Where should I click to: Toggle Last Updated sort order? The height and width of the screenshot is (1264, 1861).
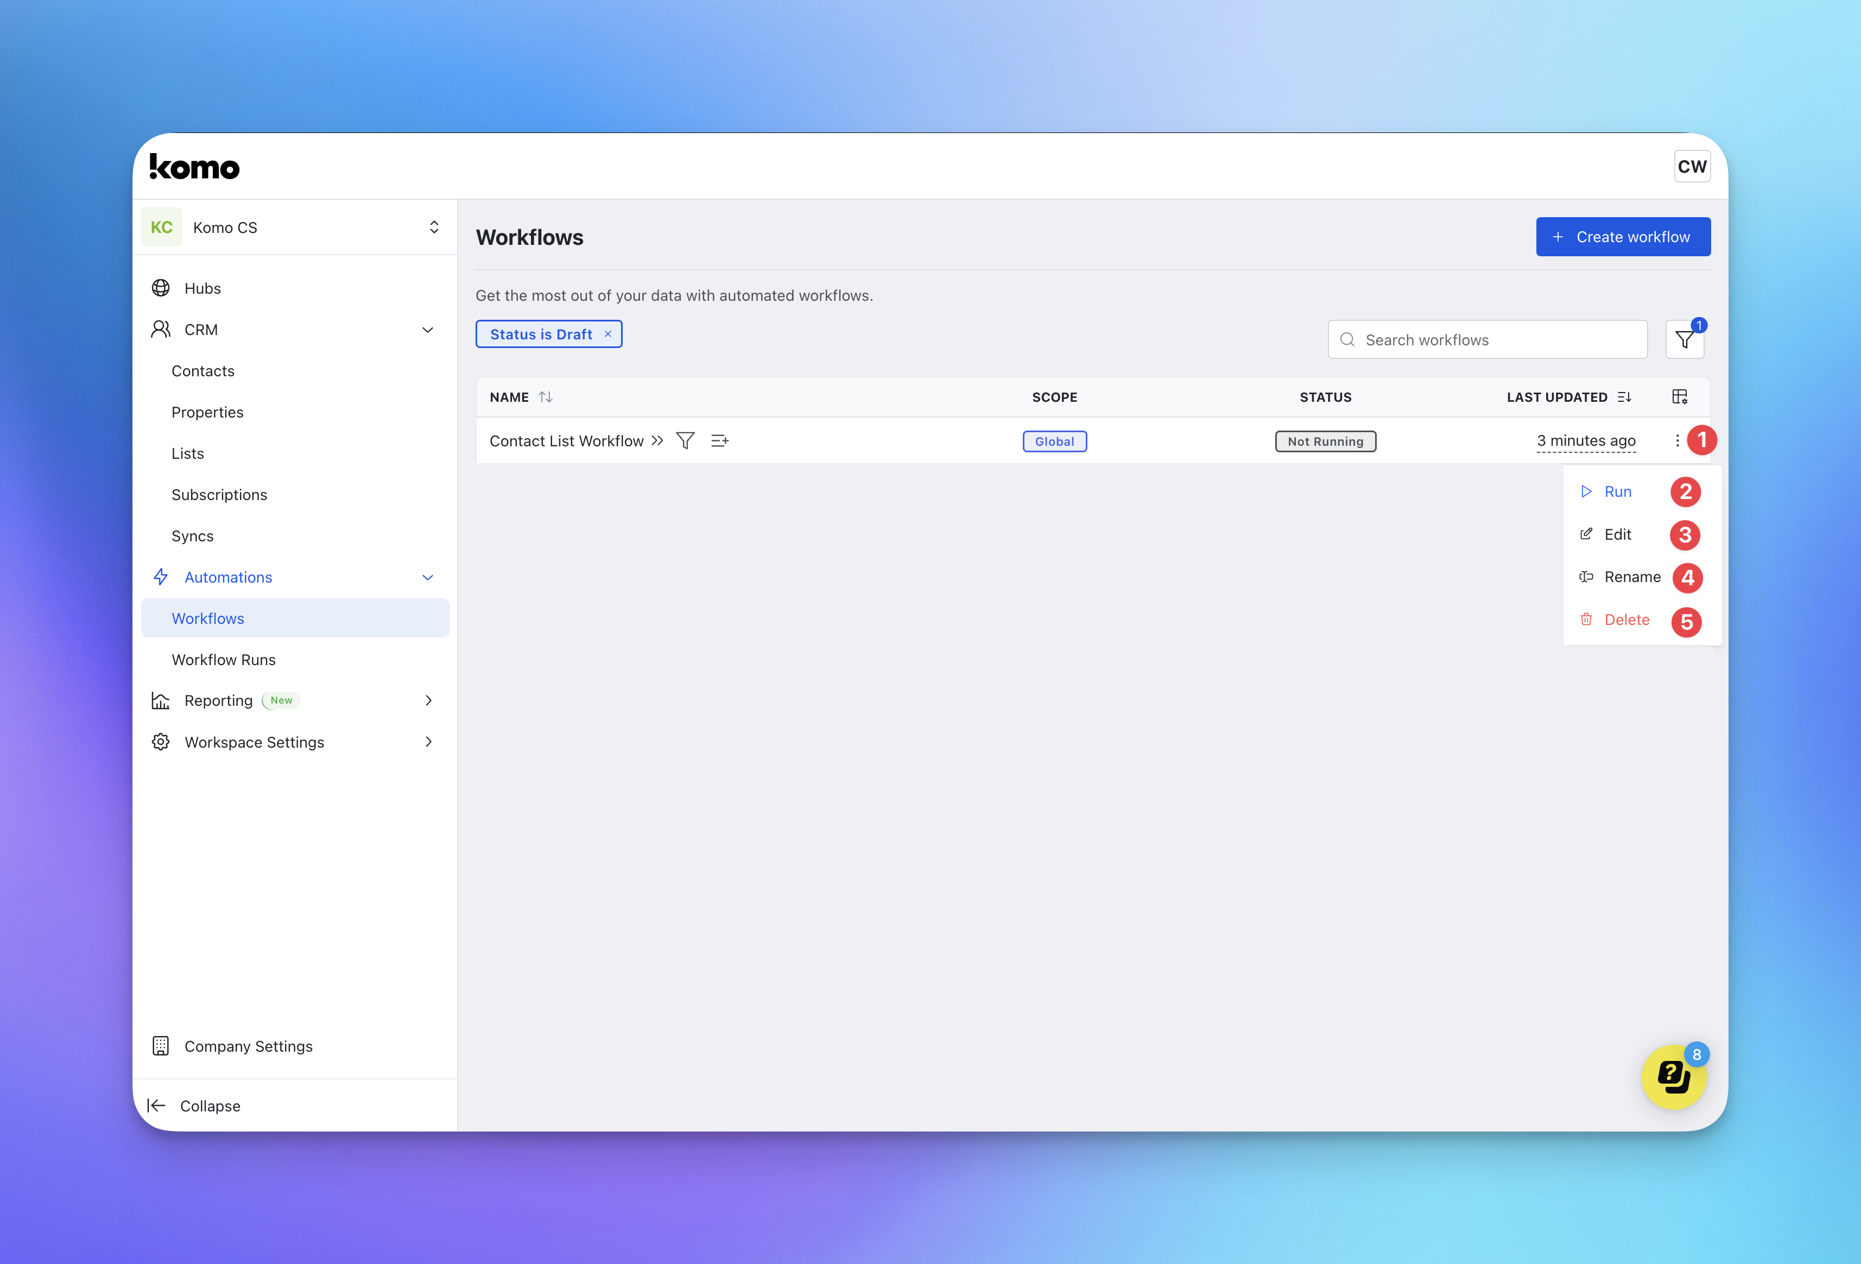[1624, 396]
